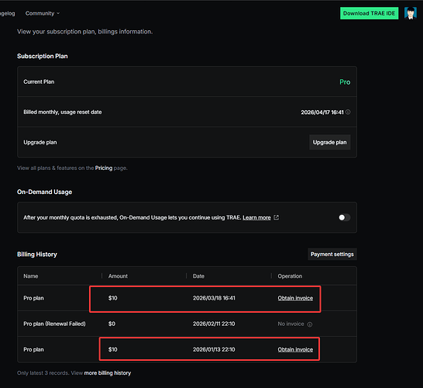
Task: Click the No invoice info icon
Action: pyautogui.click(x=310, y=324)
